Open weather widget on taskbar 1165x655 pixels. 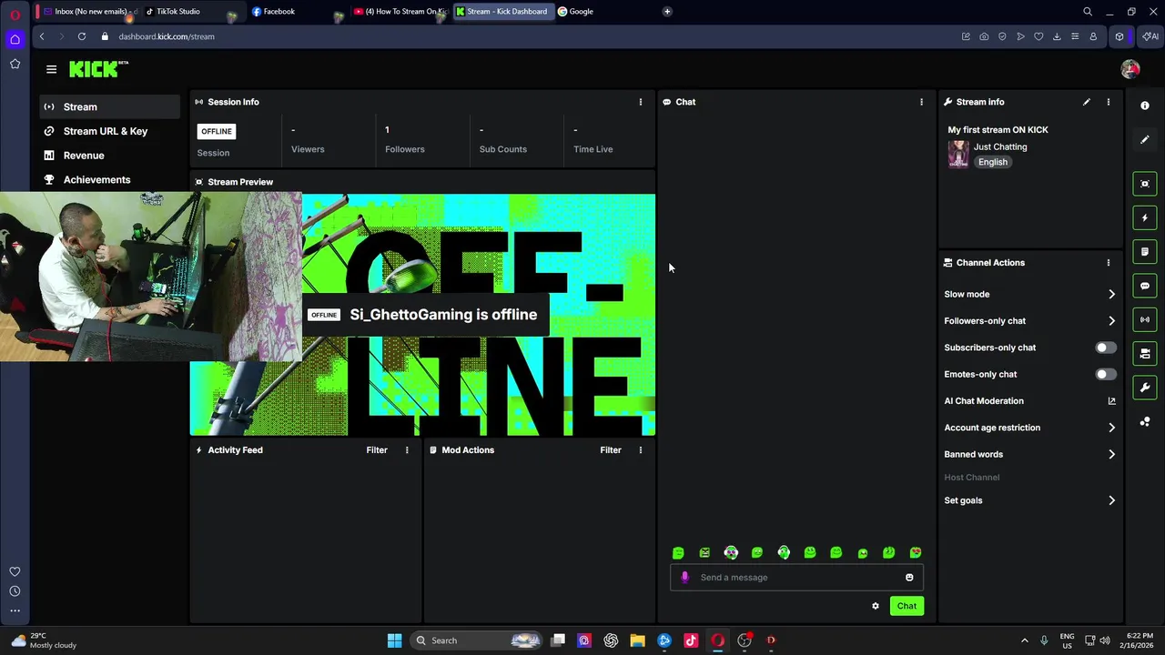[44, 640]
